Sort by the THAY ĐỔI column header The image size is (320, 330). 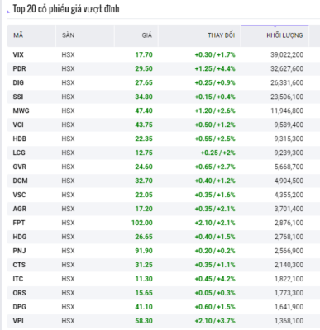tap(221, 35)
